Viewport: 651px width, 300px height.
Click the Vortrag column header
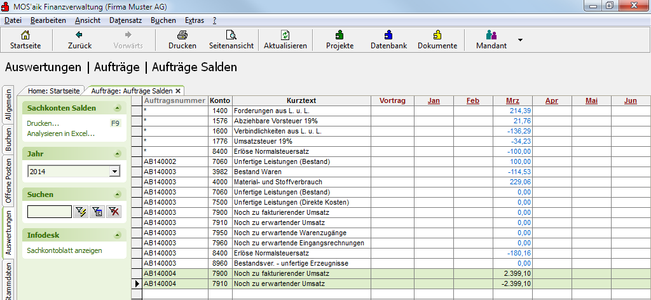pos(392,100)
